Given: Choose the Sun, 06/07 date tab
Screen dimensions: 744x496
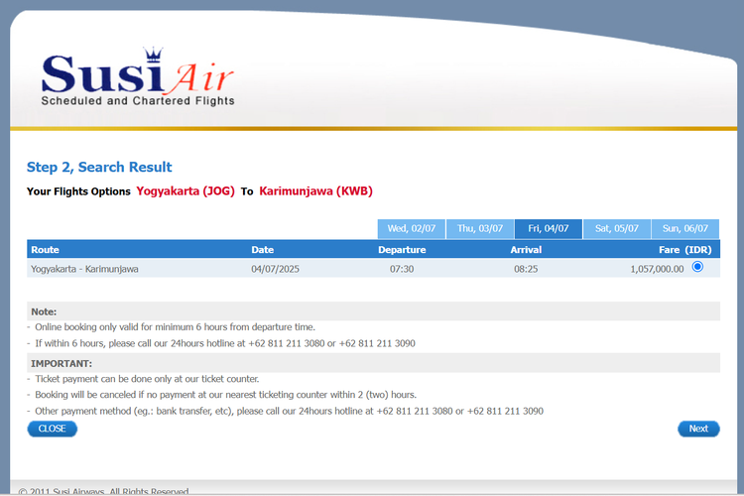Looking at the screenshot, I should pyautogui.click(x=684, y=229).
